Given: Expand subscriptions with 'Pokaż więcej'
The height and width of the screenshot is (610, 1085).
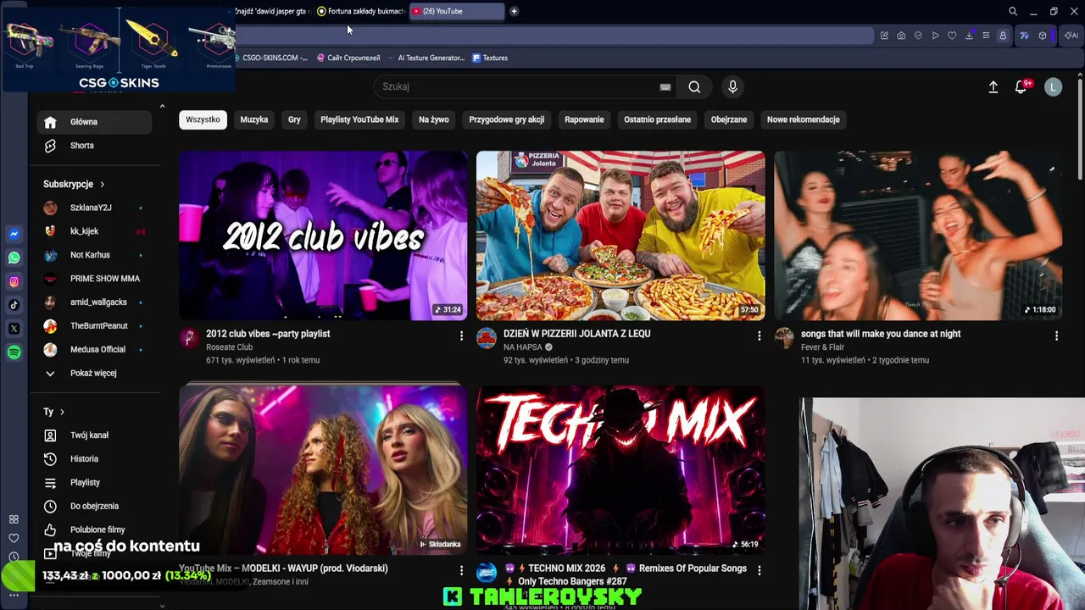Looking at the screenshot, I should pos(94,373).
